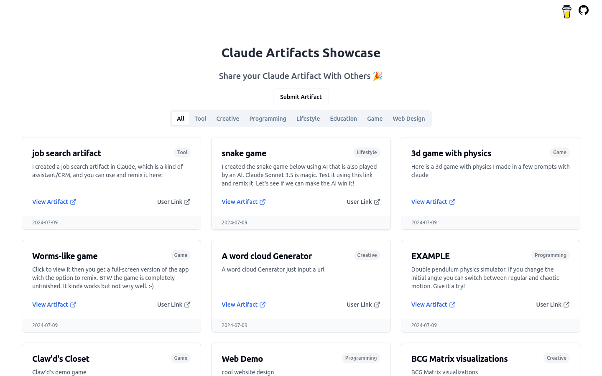The image size is (602, 376).
Task: Click the Buy Me a Coffee cup icon
Action: click(x=567, y=12)
